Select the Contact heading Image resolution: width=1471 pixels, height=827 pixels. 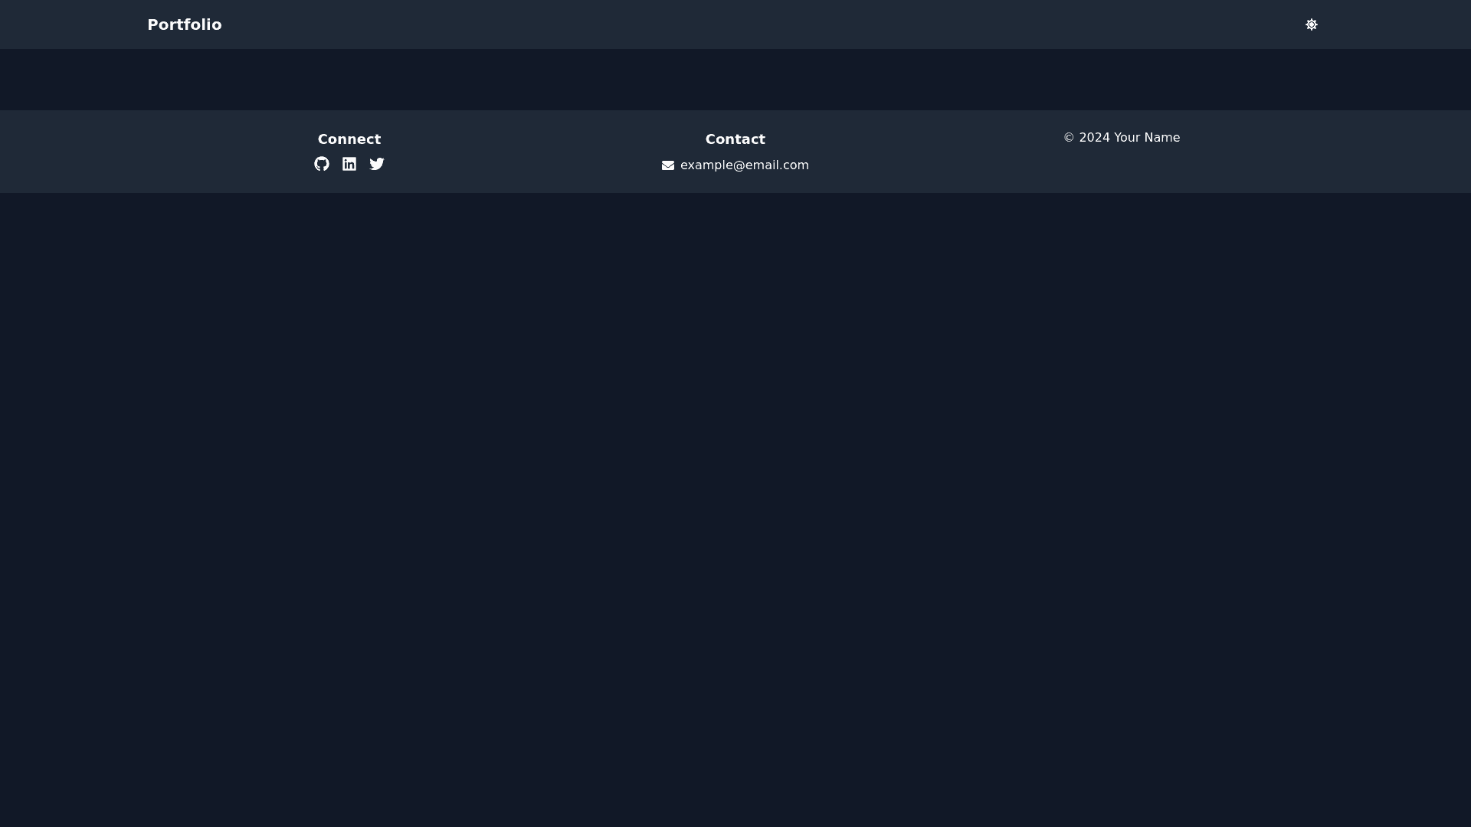[x=735, y=139]
